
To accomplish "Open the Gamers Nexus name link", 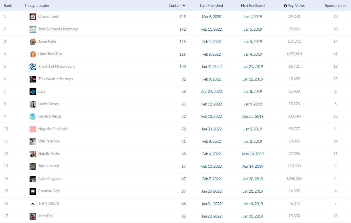I will tap(50, 116).
